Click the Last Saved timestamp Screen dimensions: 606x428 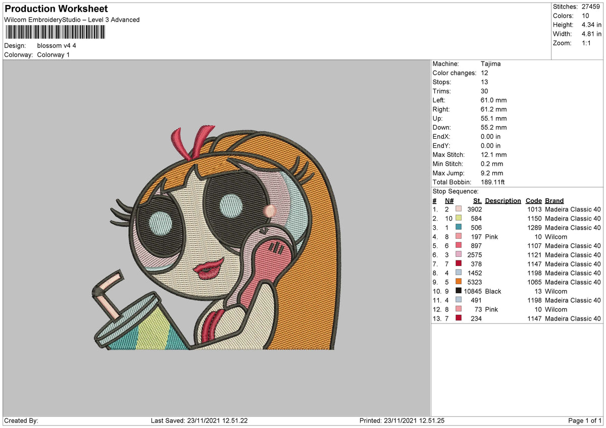pos(199,420)
